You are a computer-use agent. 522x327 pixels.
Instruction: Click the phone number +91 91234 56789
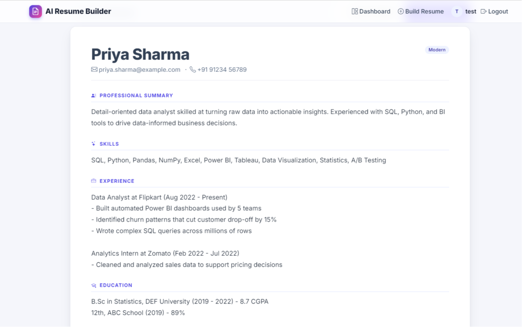click(x=222, y=69)
